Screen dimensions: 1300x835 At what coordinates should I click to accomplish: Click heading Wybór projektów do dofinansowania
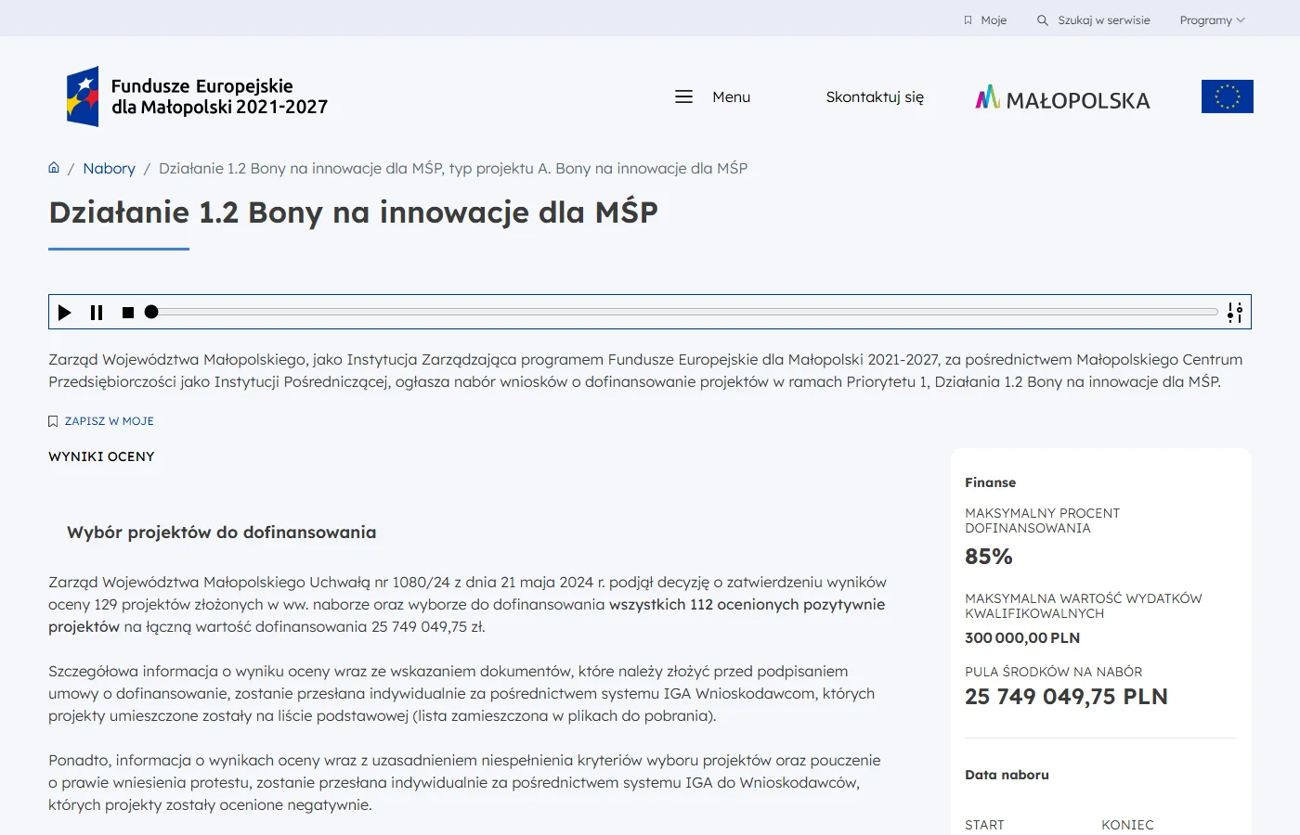[x=222, y=533]
